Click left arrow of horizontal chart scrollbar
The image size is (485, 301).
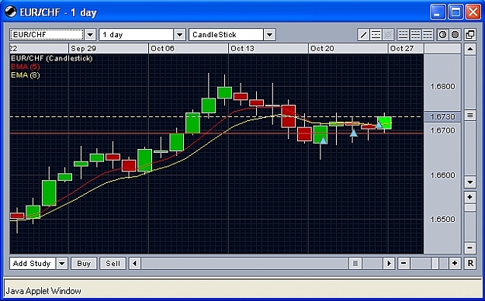(134, 264)
